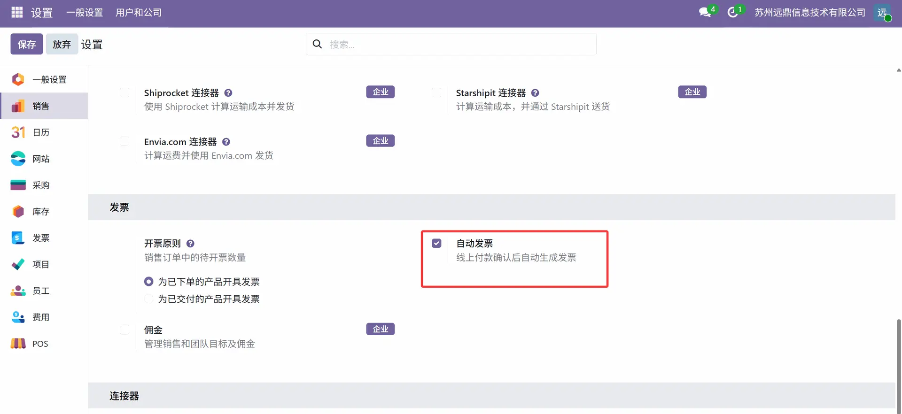
Task: Click the help icon beside Envia.com 连接器
Action: pyautogui.click(x=226, y=142)
